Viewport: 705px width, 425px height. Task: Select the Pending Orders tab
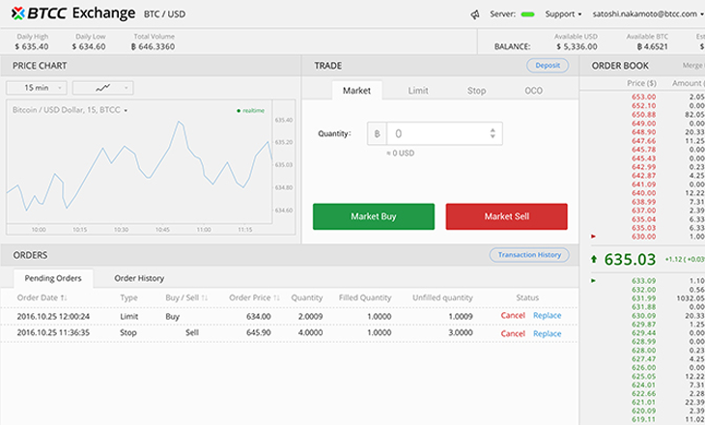(53, 278)
